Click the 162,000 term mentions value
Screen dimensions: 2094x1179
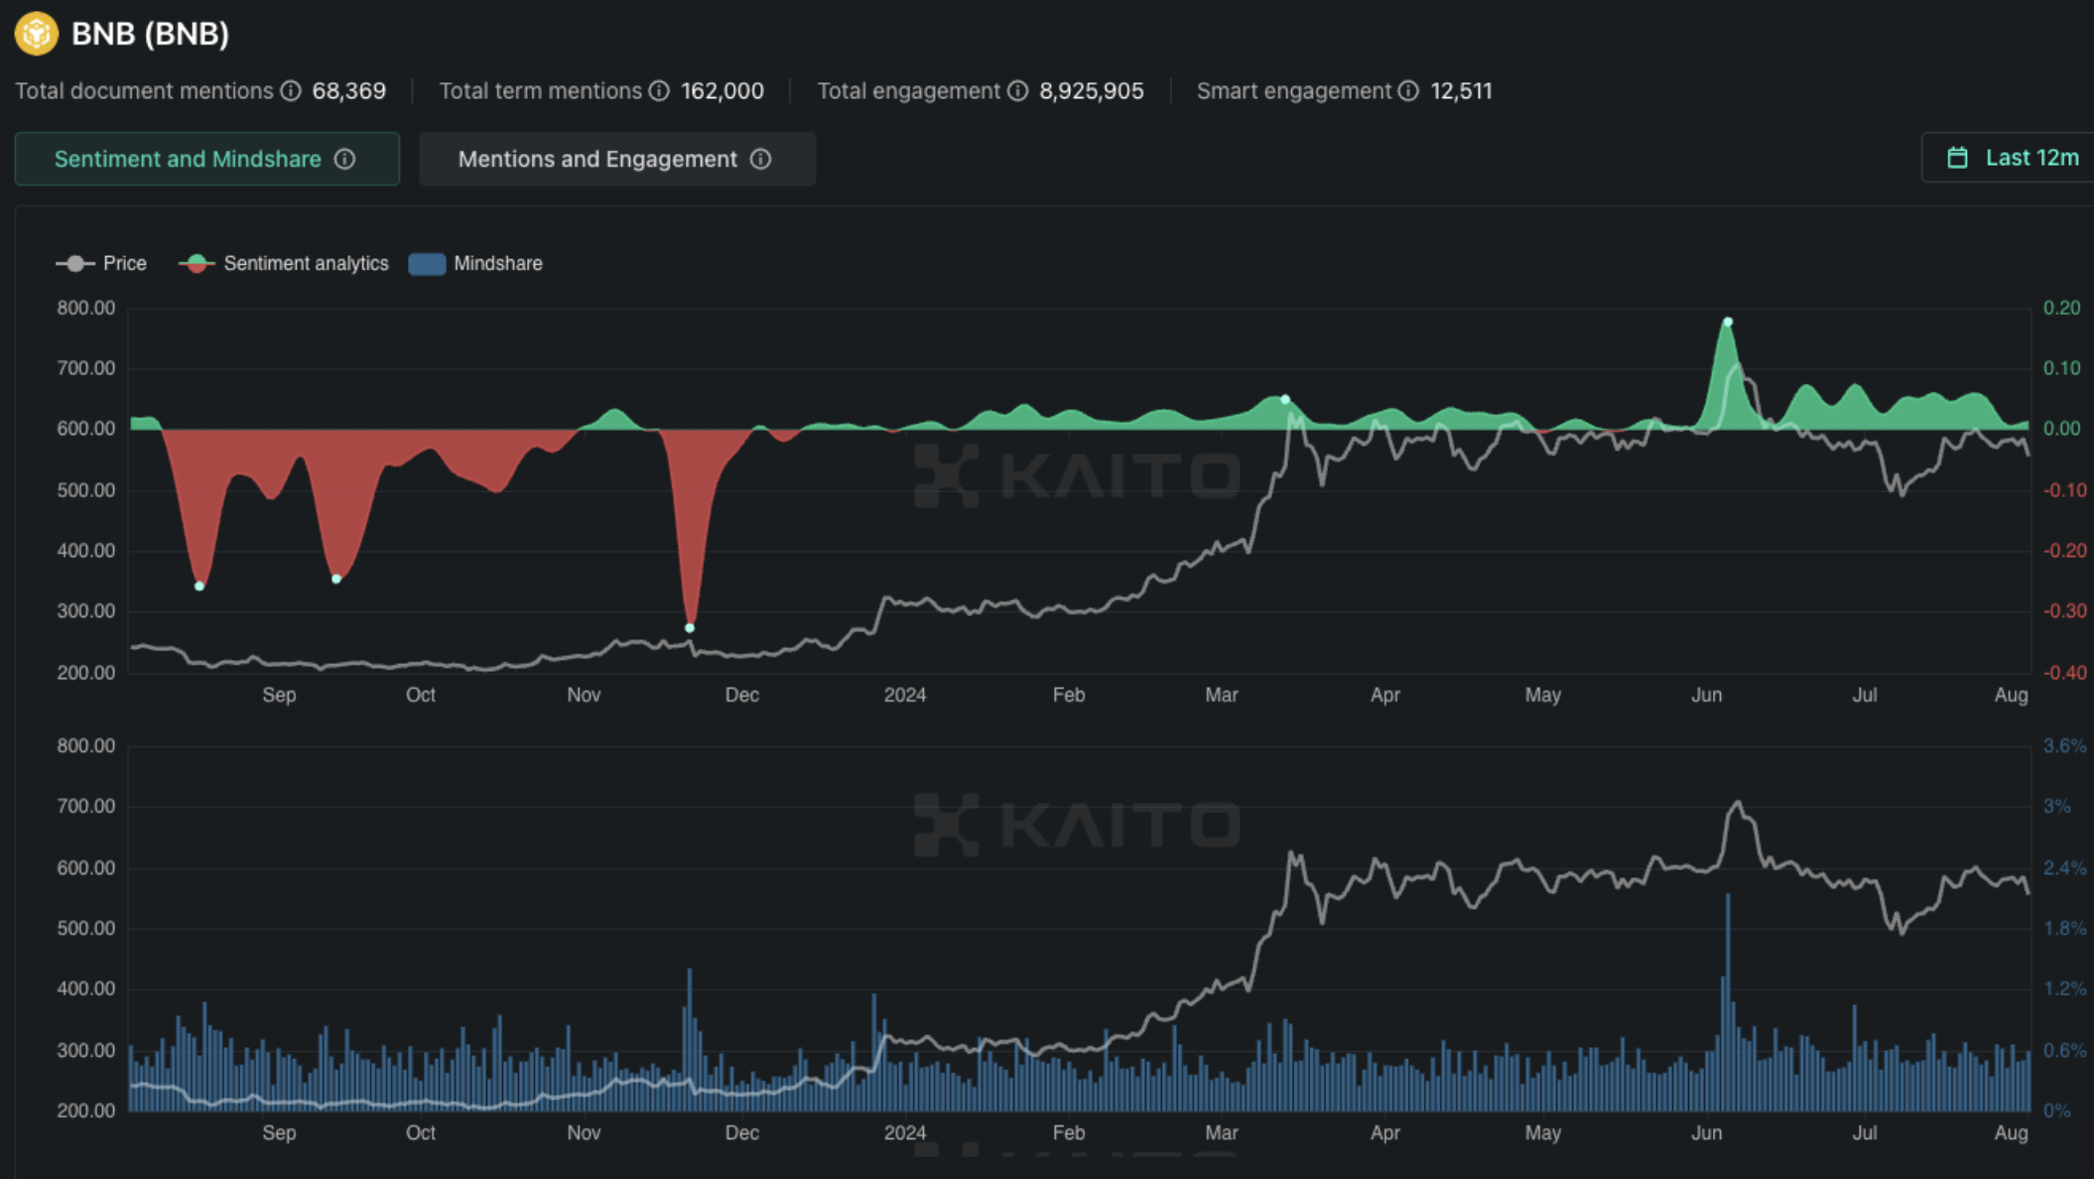(722, 91)
